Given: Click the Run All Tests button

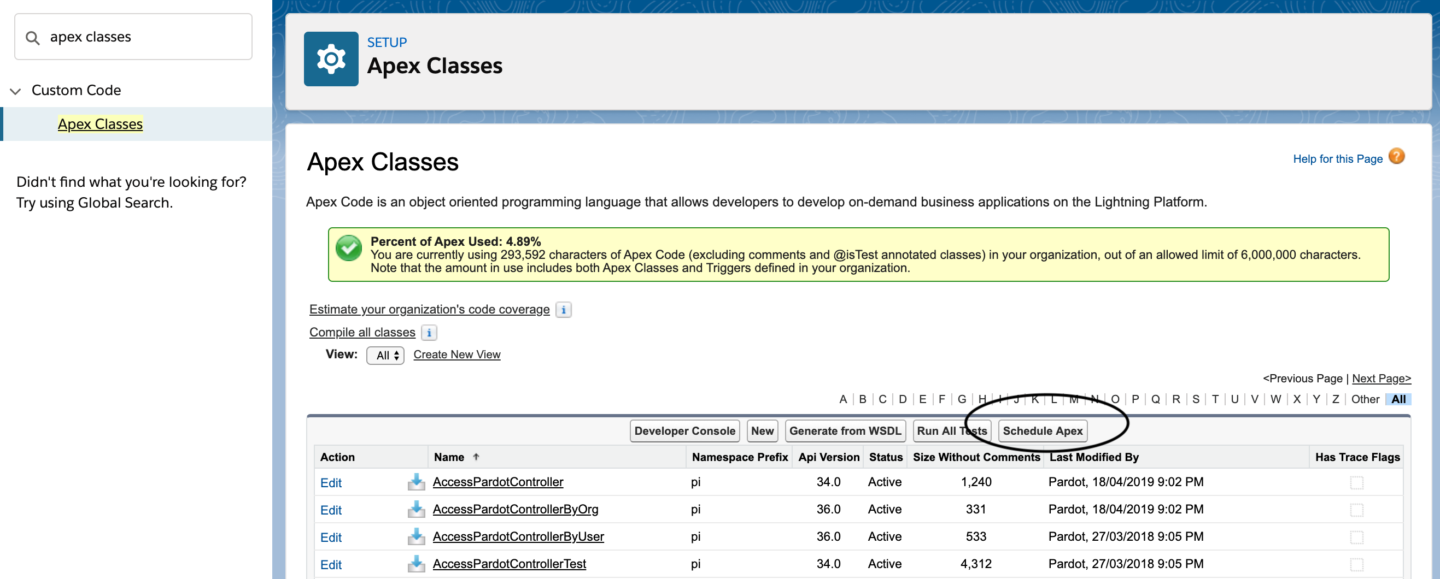Looking at the screenshot, I should tap(951, 431).
